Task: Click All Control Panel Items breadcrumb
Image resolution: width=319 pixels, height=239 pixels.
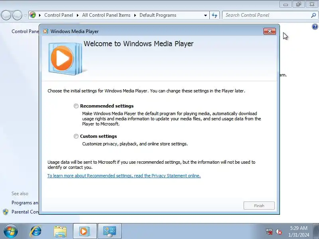Action: click(106, 15)
